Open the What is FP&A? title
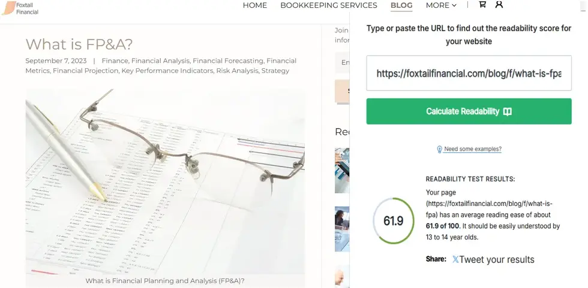This screenshot has width=588, height=288. click(79, 44)
